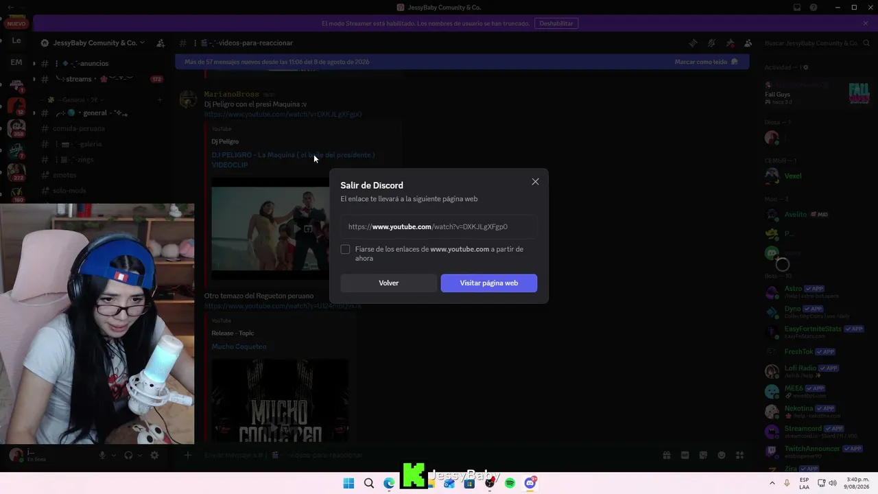The width and height of the screenshot is (878, 494).
Task: Click Deshabilitar to turn off Streamer mode
Action: tap(556, 23)
